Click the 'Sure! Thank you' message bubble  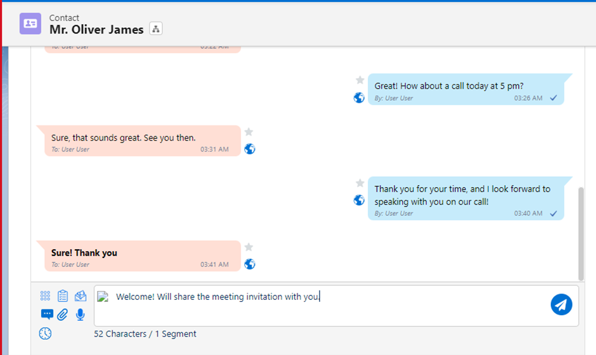[139, 256]
